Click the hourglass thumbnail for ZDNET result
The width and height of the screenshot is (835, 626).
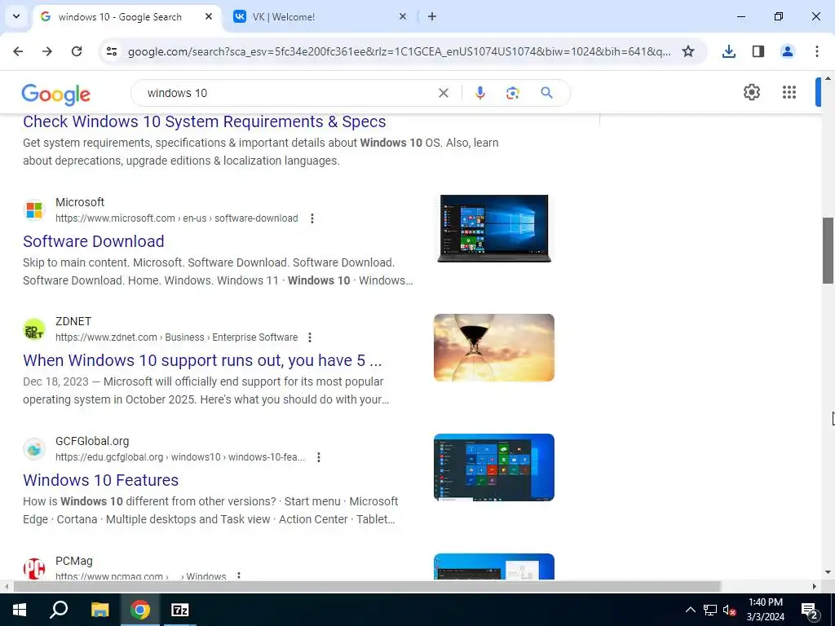point(493,347)
